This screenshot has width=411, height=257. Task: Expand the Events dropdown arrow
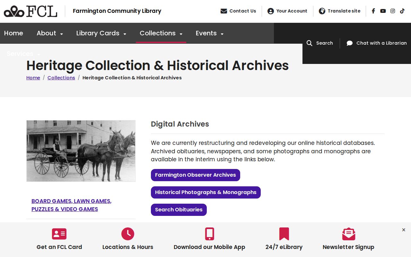222,34
